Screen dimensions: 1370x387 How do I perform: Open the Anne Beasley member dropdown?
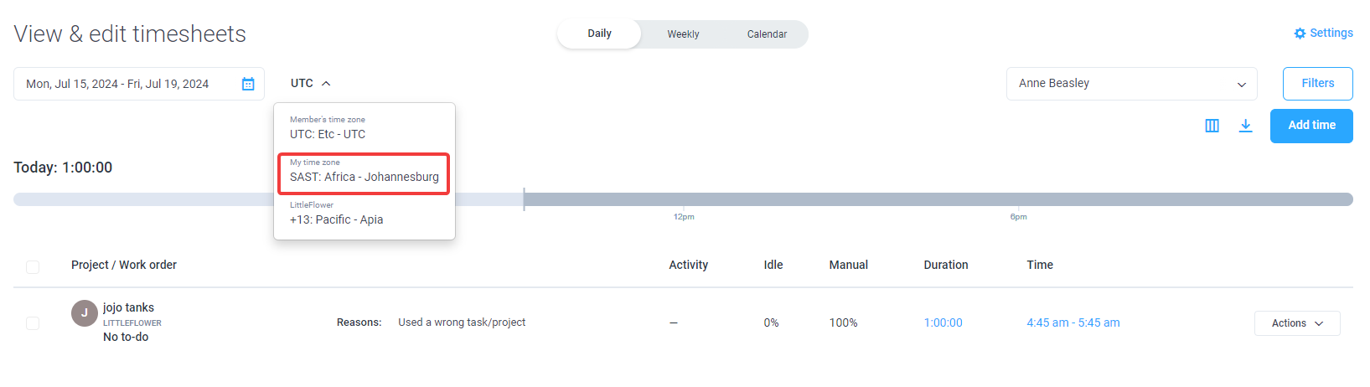(1131, 84)
